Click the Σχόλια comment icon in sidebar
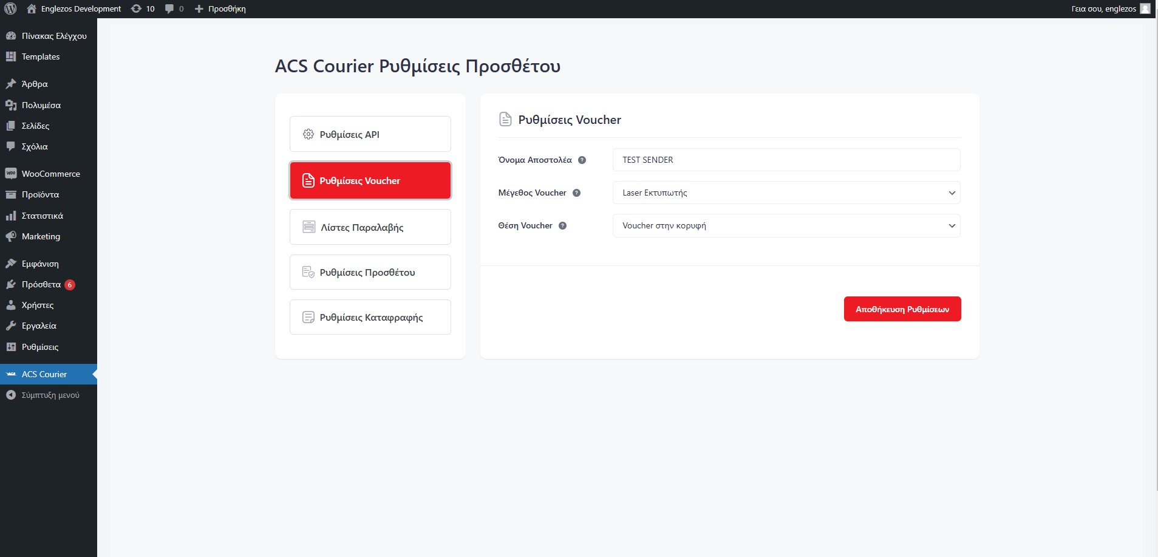The height and width of the screenshot is (557, 1158). pyautogui.click(x=11, y=146)
